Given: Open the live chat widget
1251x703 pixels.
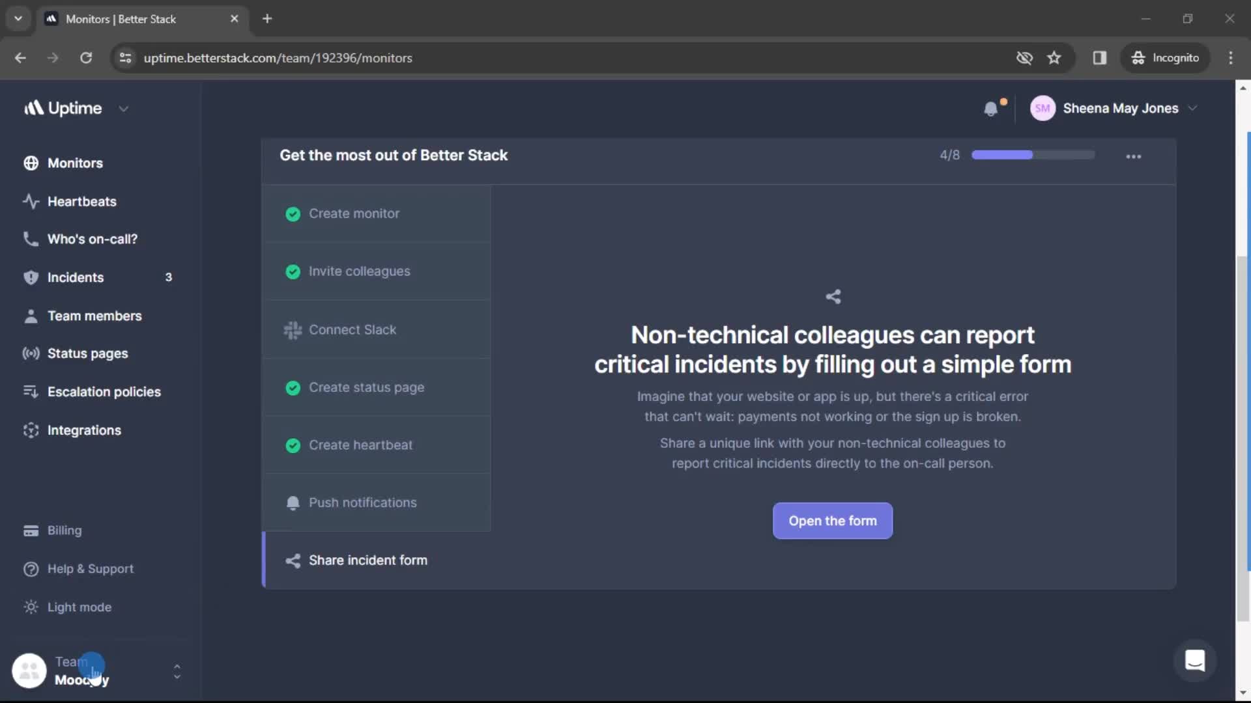Looking at the screenshot, I should pos(1195,661).
